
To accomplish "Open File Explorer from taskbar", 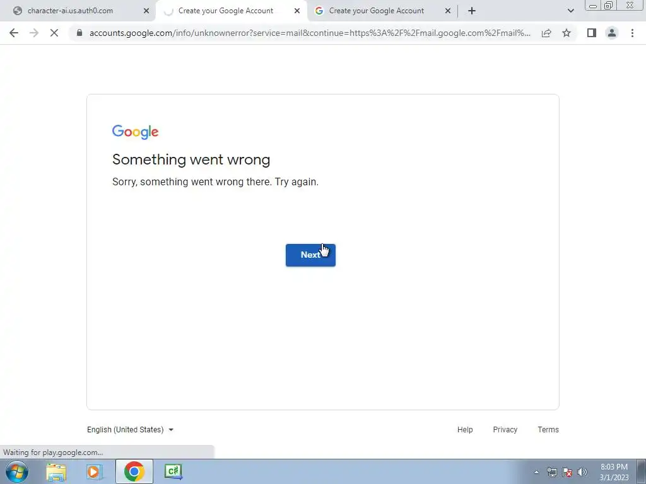I will [56, 471].
